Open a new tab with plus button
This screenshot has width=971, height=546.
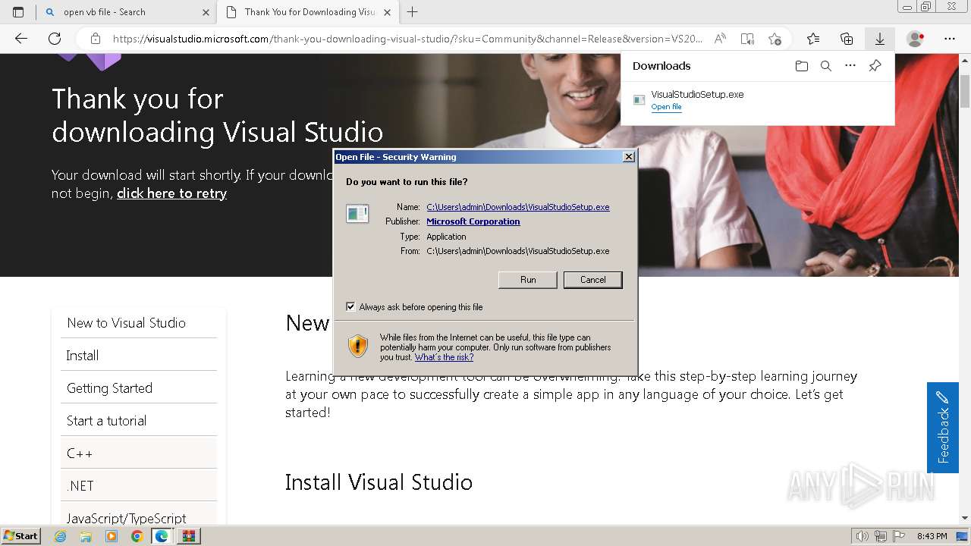[413, 12]
